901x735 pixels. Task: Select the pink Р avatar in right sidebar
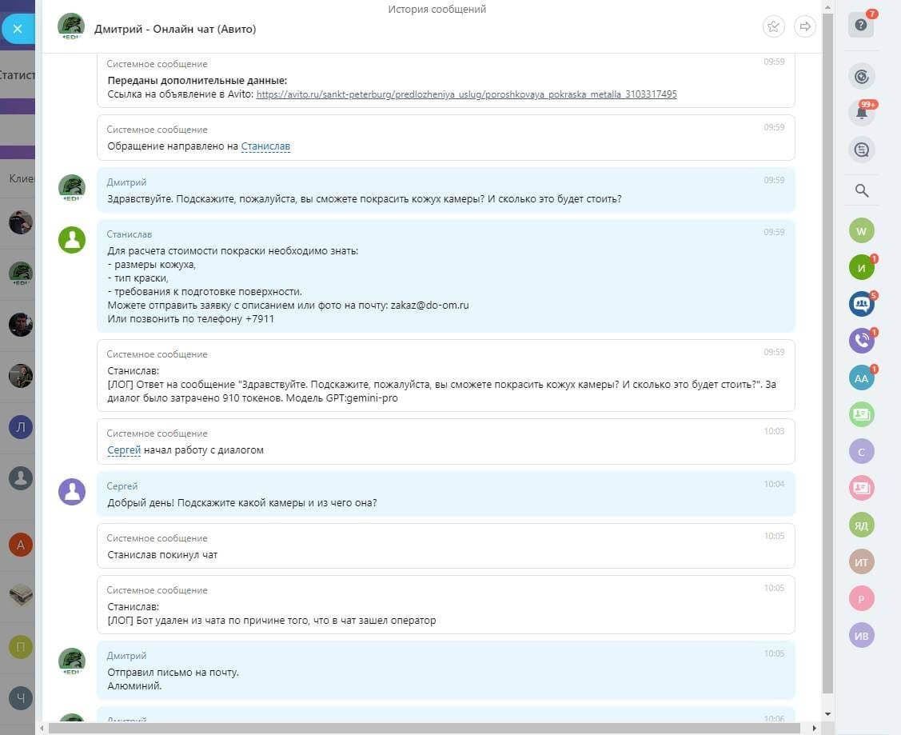click(861, 599)
